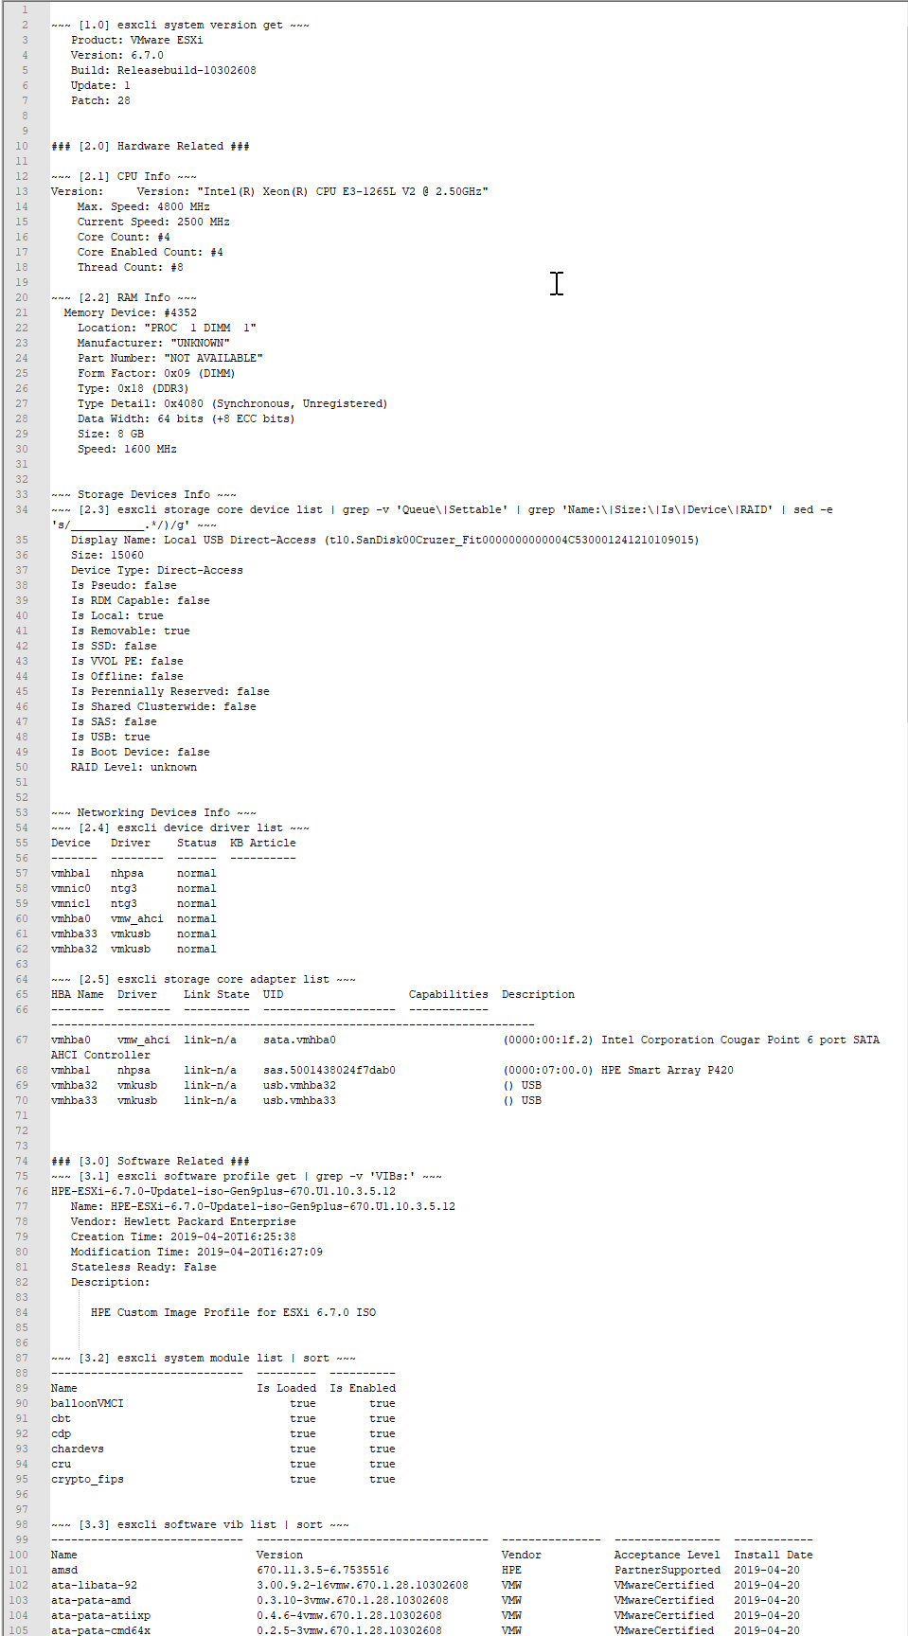The image size is (908, 1636).
Task: Click 'Form Factor: 0x09 (DIMM)' line
Action: coord(156,373)
